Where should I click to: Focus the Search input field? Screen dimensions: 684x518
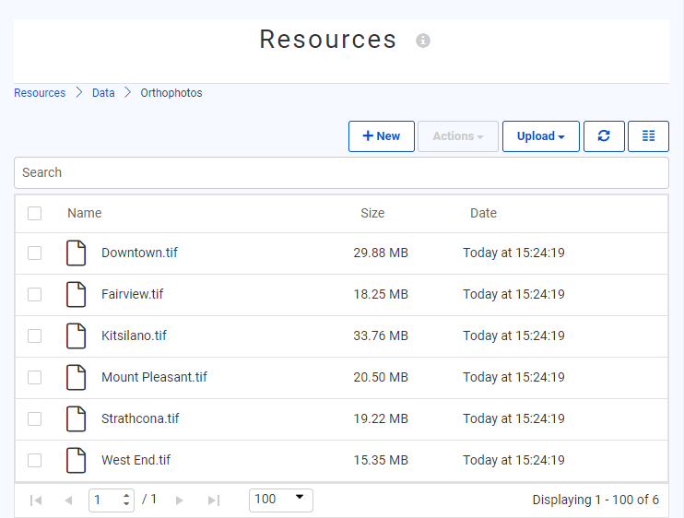[x=341, y=172]
